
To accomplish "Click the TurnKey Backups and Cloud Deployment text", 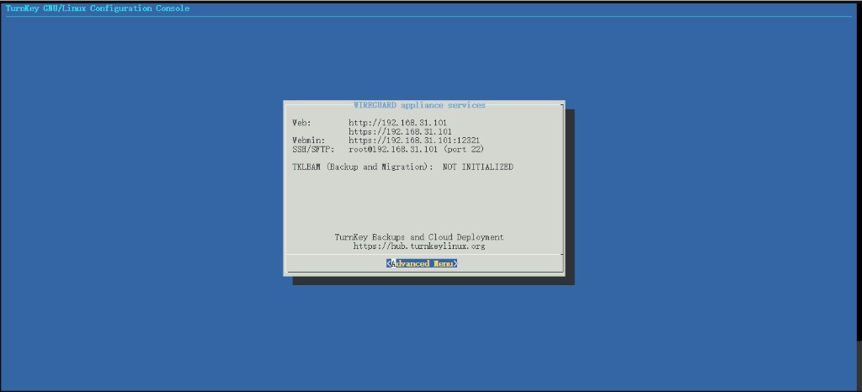I will coord(419,237).
